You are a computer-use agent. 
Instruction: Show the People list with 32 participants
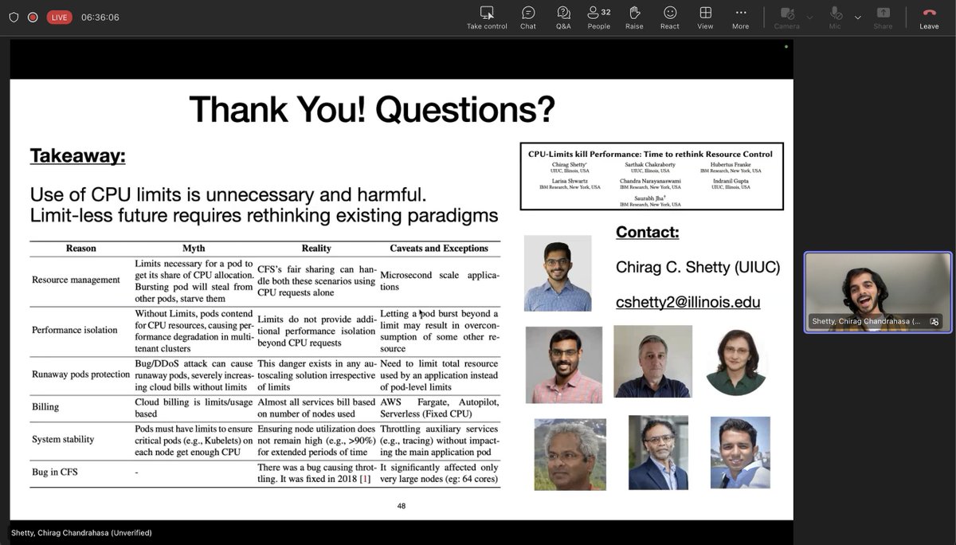[598, 18]
